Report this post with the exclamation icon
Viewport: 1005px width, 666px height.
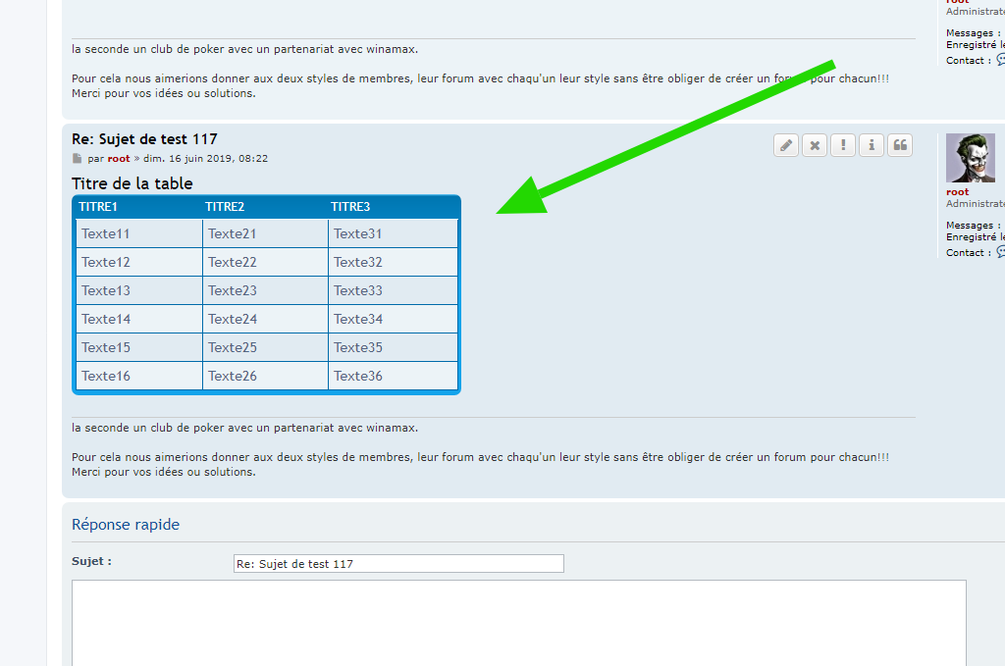(843, 146)
